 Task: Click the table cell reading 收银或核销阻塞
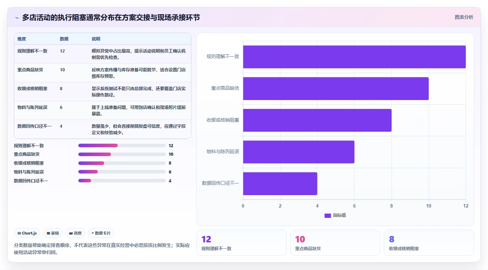[32, 89]
